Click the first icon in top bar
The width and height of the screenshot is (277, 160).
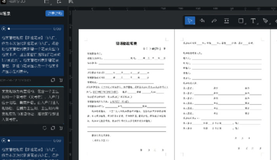(x=47, y=2)
